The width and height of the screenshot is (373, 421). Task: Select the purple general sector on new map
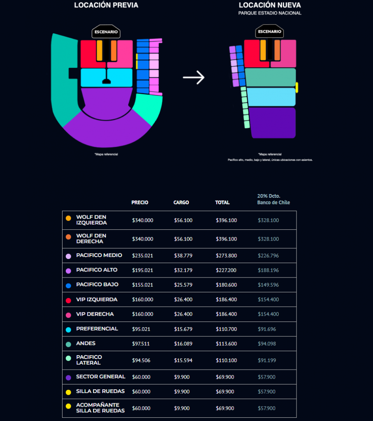[x=273, y=123]
